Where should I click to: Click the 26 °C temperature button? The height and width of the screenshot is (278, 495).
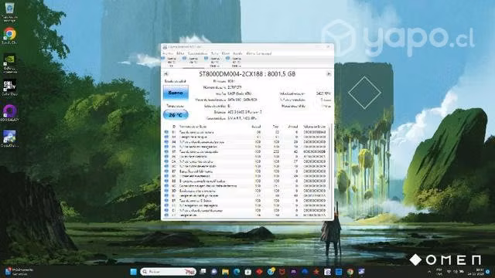pyautogui.click(x=176, y=115)
